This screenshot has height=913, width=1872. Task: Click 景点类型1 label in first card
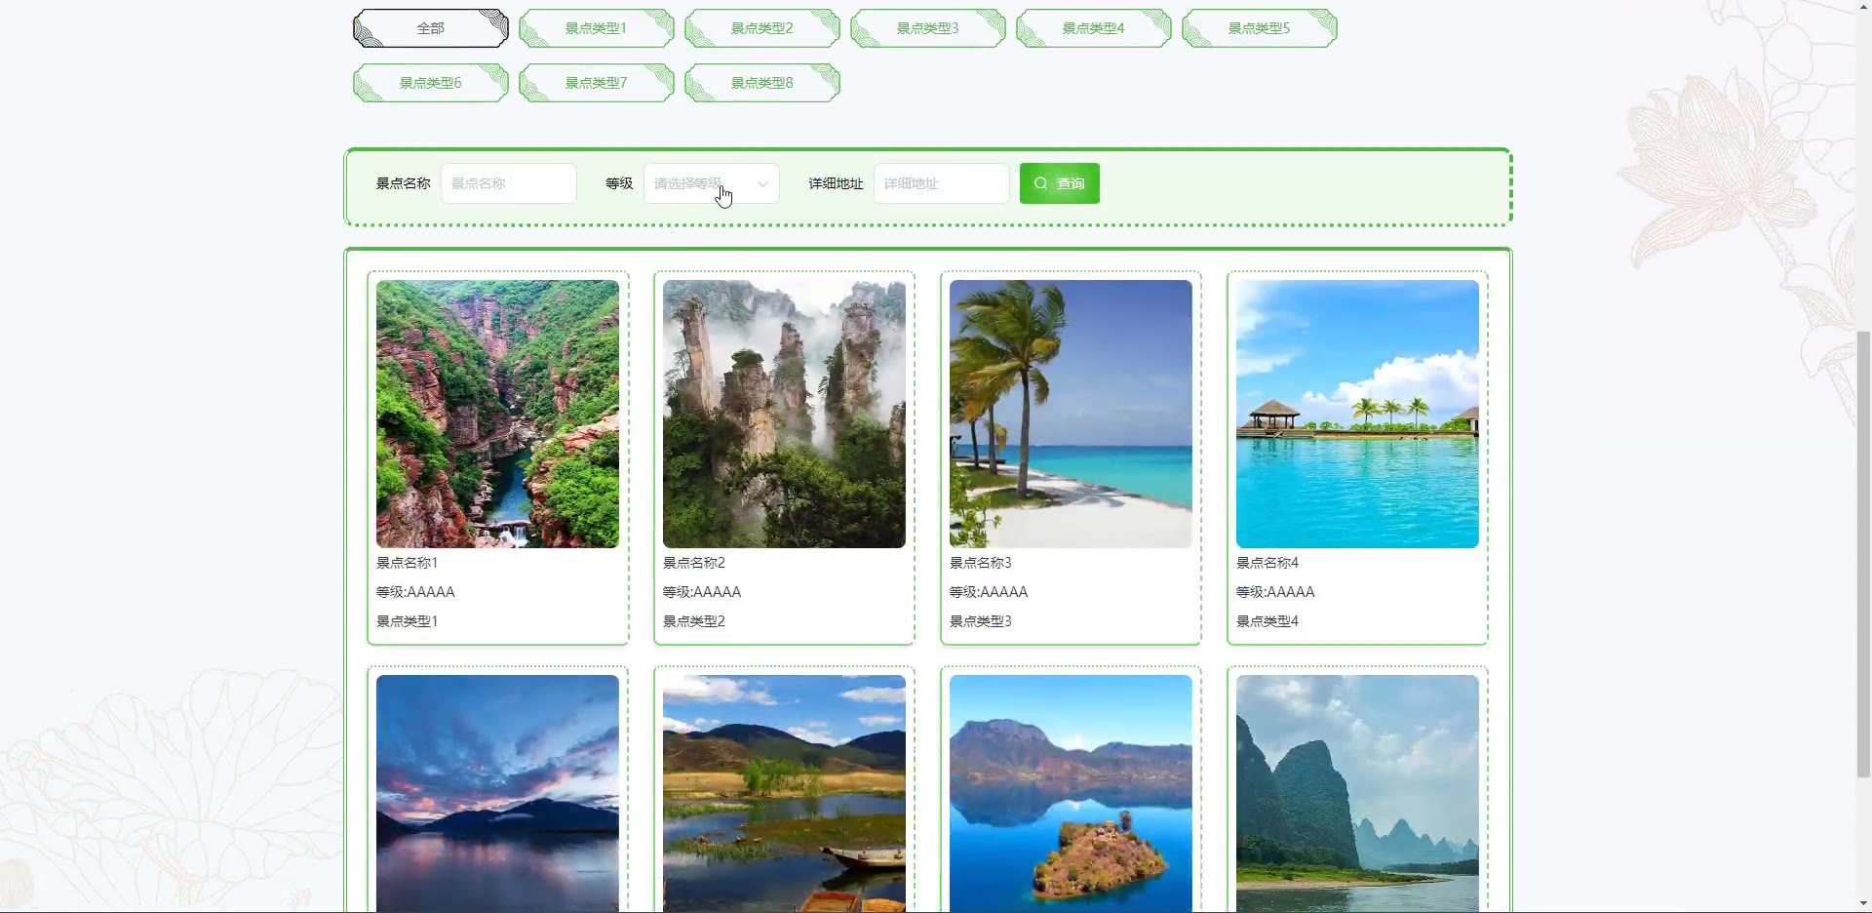tap(407, 621)
